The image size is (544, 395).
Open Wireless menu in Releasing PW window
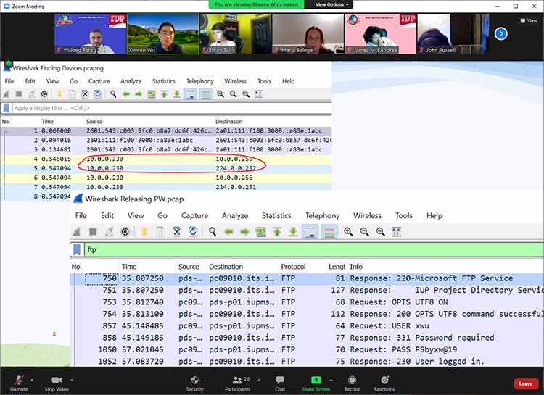click(x=368, y=216)
